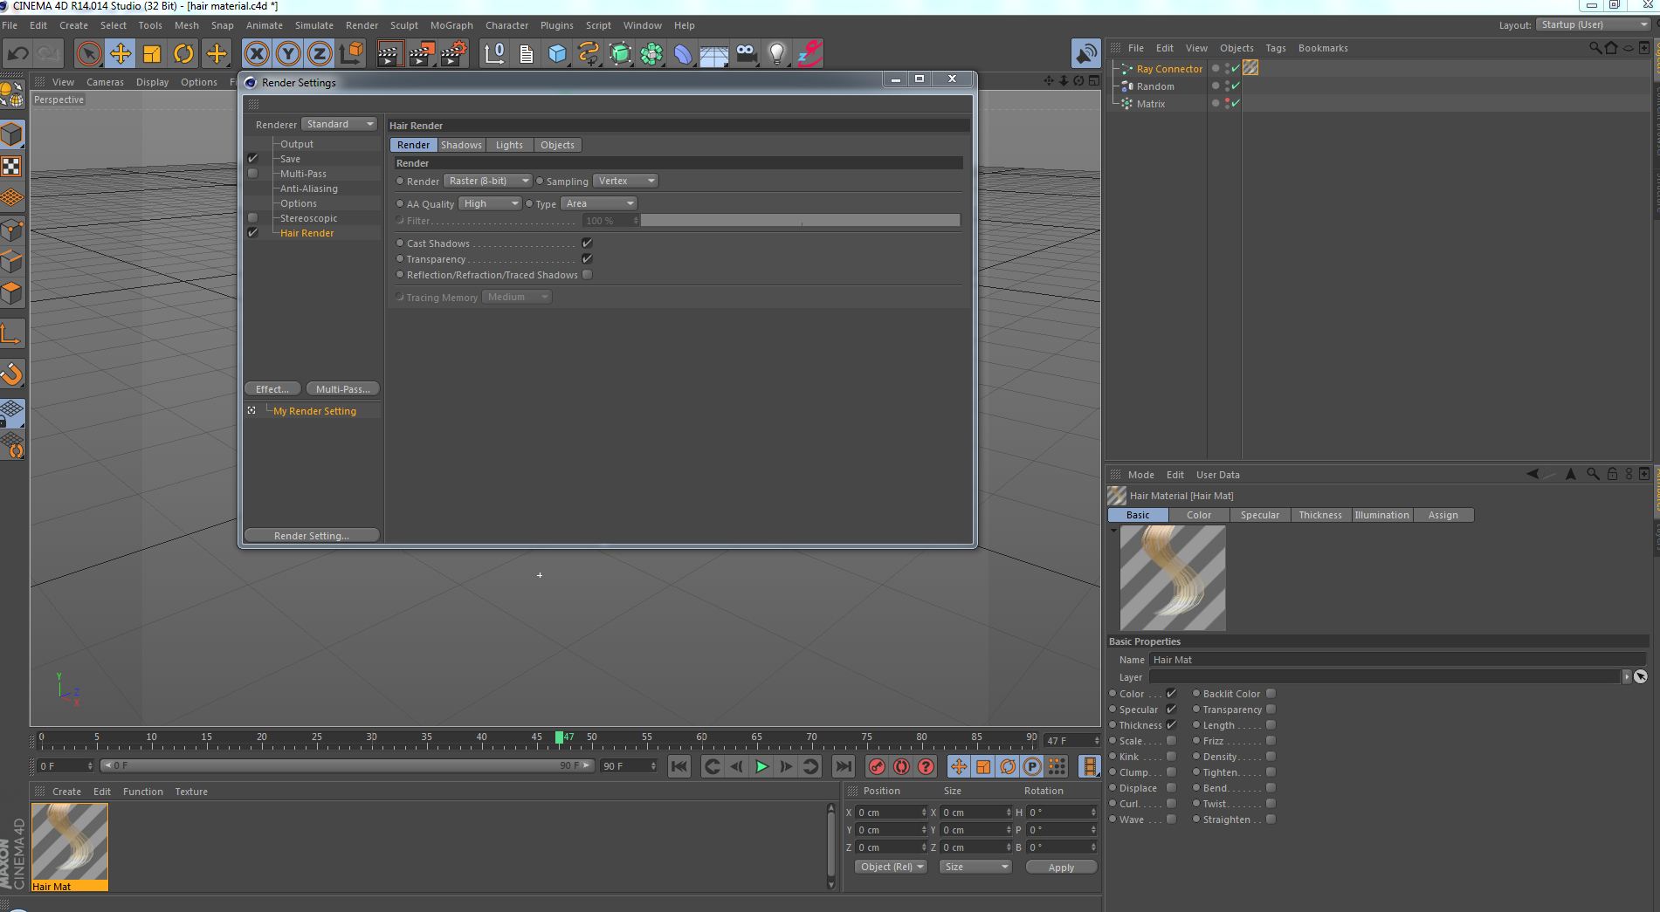The width and height of the screenshot is (1660, 912).
Task: Open the Objects tab in Hair Render
Action: click(x=557, y=145)
